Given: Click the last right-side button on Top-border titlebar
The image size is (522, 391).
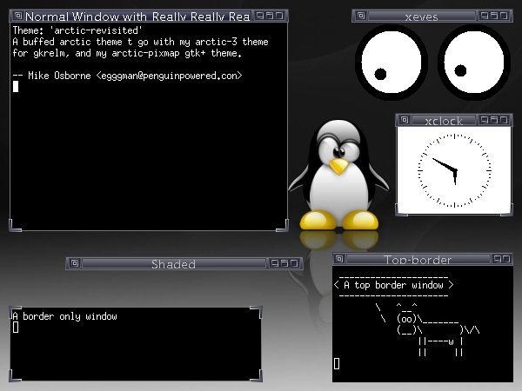Looking at the screenshot, I should (506, 259).
